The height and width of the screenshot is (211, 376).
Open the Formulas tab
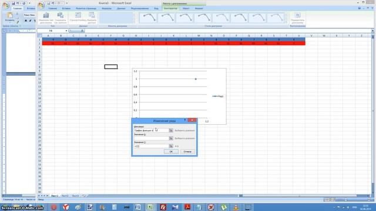point(106,8)
